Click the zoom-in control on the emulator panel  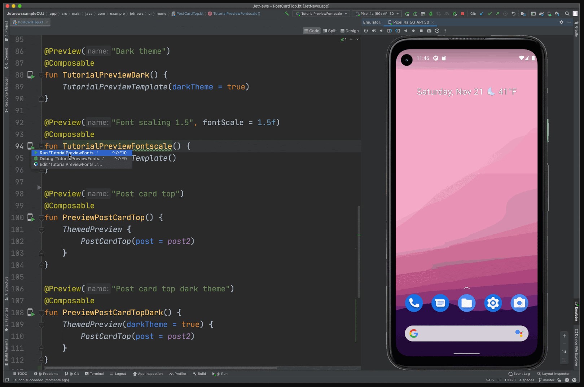point(564,335)
